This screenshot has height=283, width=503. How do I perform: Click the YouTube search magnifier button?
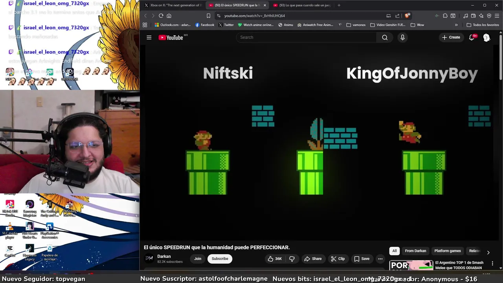(385, 37)
